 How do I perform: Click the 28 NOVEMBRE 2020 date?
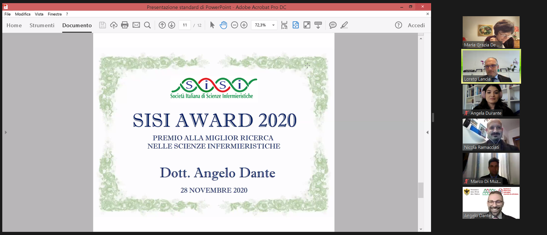(x=214, y=190)
